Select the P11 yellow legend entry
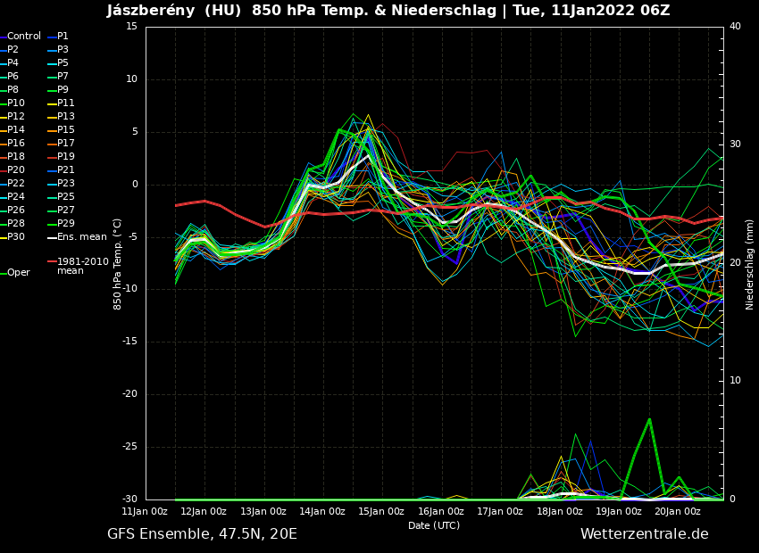 coord(66,103)
